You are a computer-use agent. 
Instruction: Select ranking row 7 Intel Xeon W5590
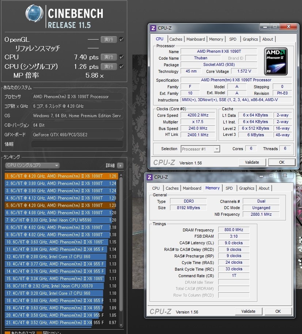61,220
